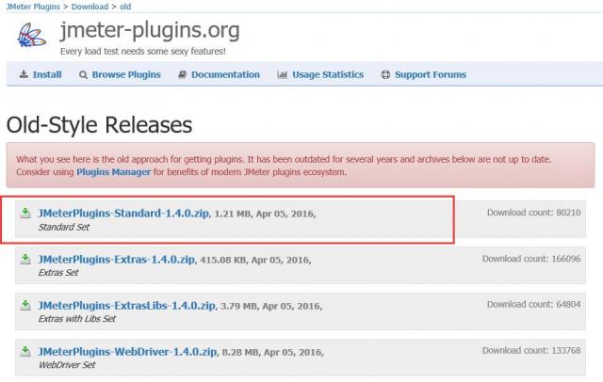This screenshot has width=603, height=382.
Task: Click the JMeter Plugins breadcrumb link
Action: (x=31, y=7)
